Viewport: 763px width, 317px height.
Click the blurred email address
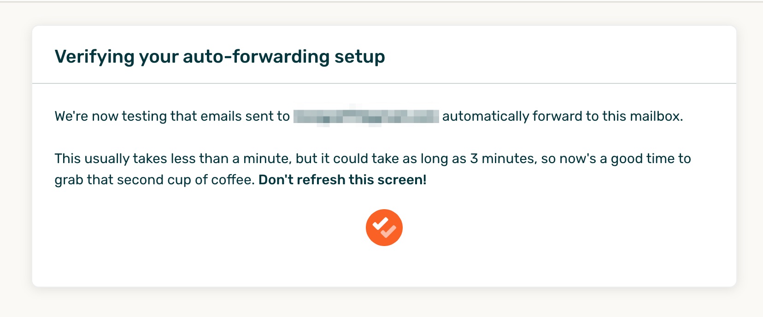point(366,116)
